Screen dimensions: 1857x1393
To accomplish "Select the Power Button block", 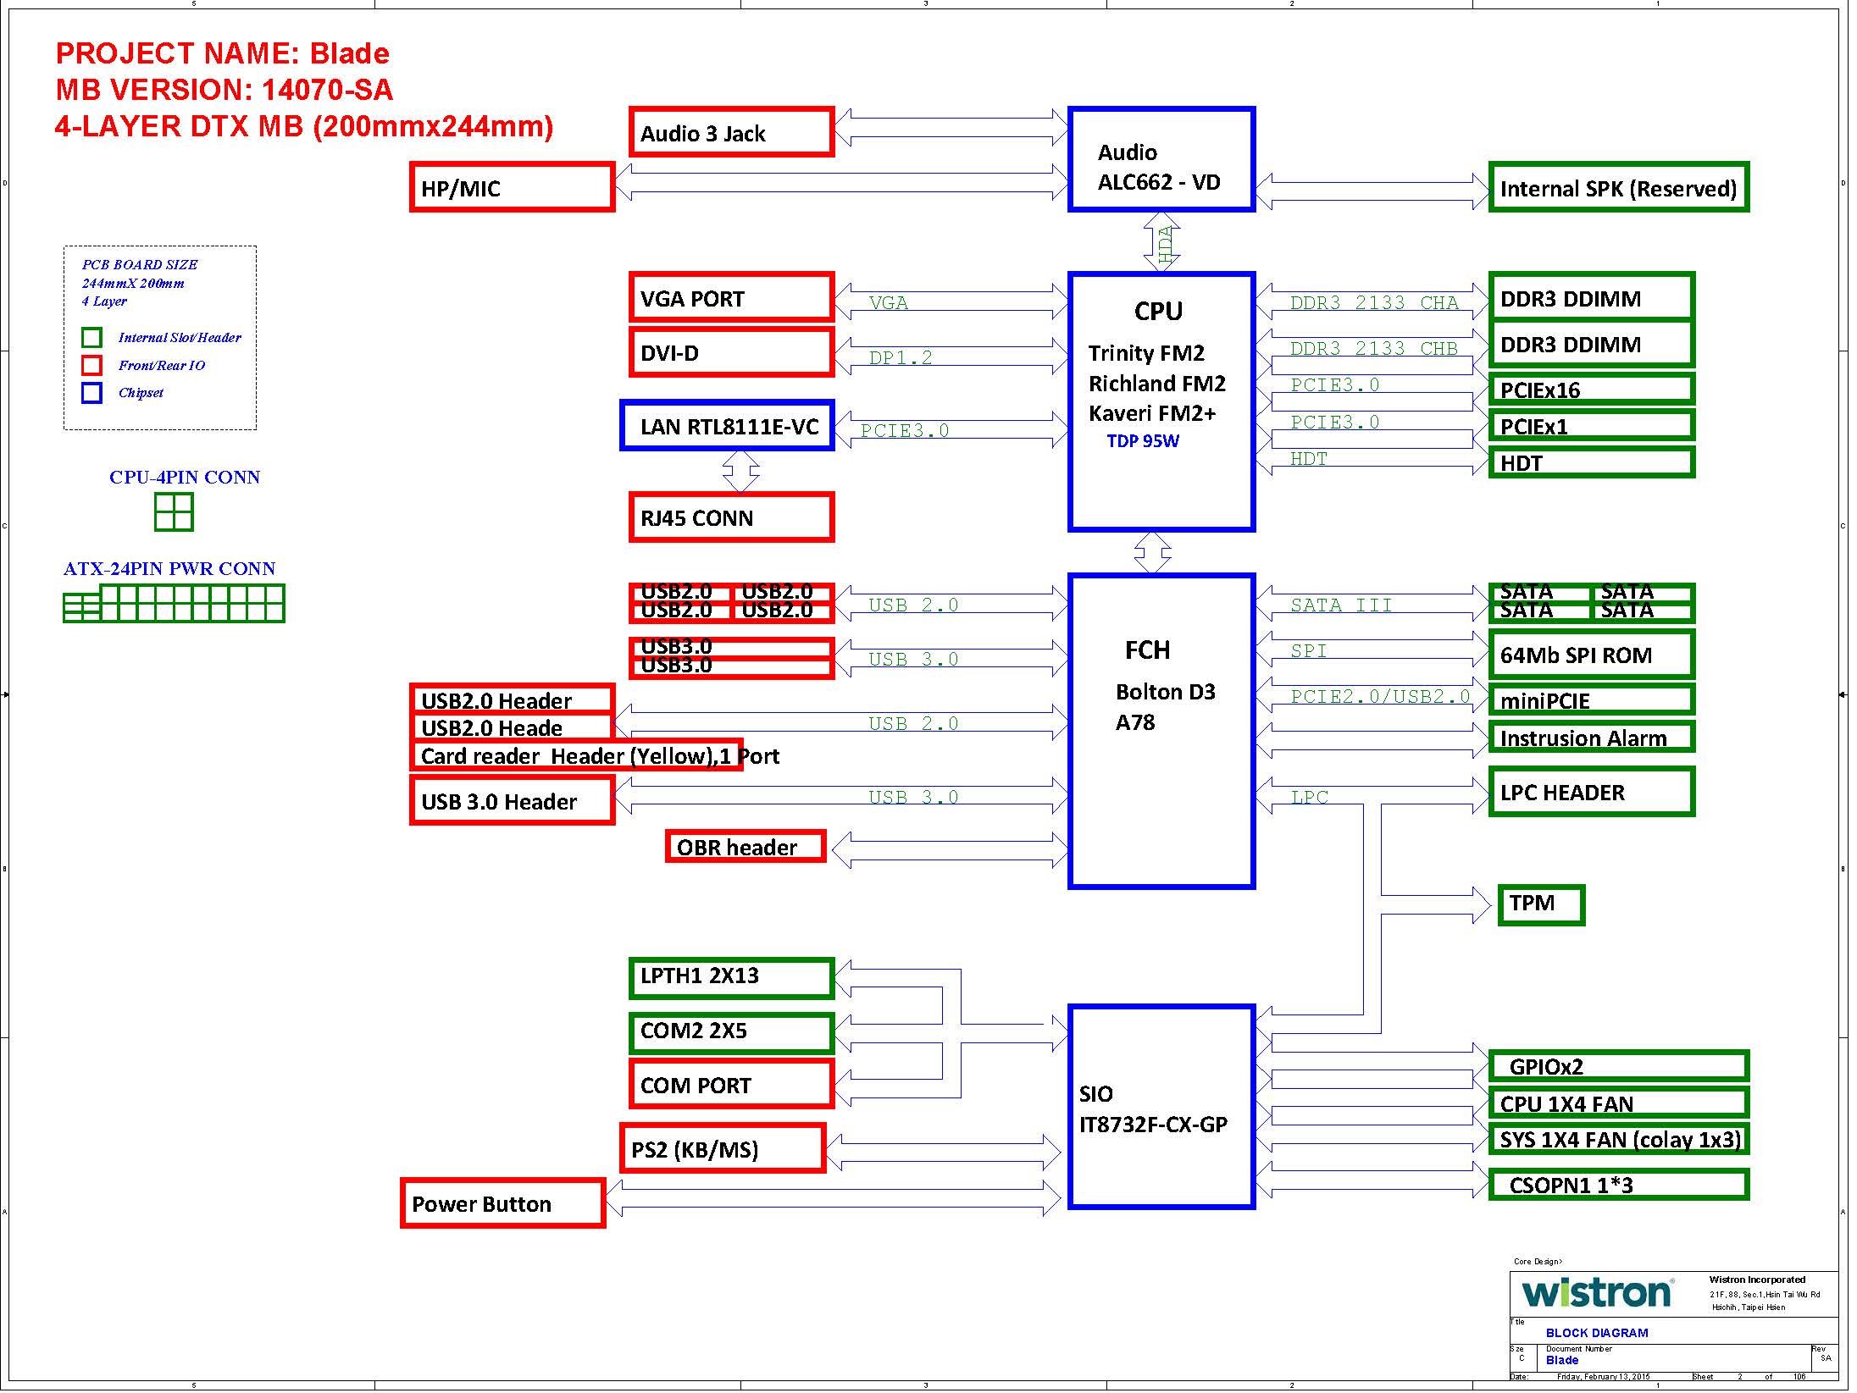I will coord(503,1203).
